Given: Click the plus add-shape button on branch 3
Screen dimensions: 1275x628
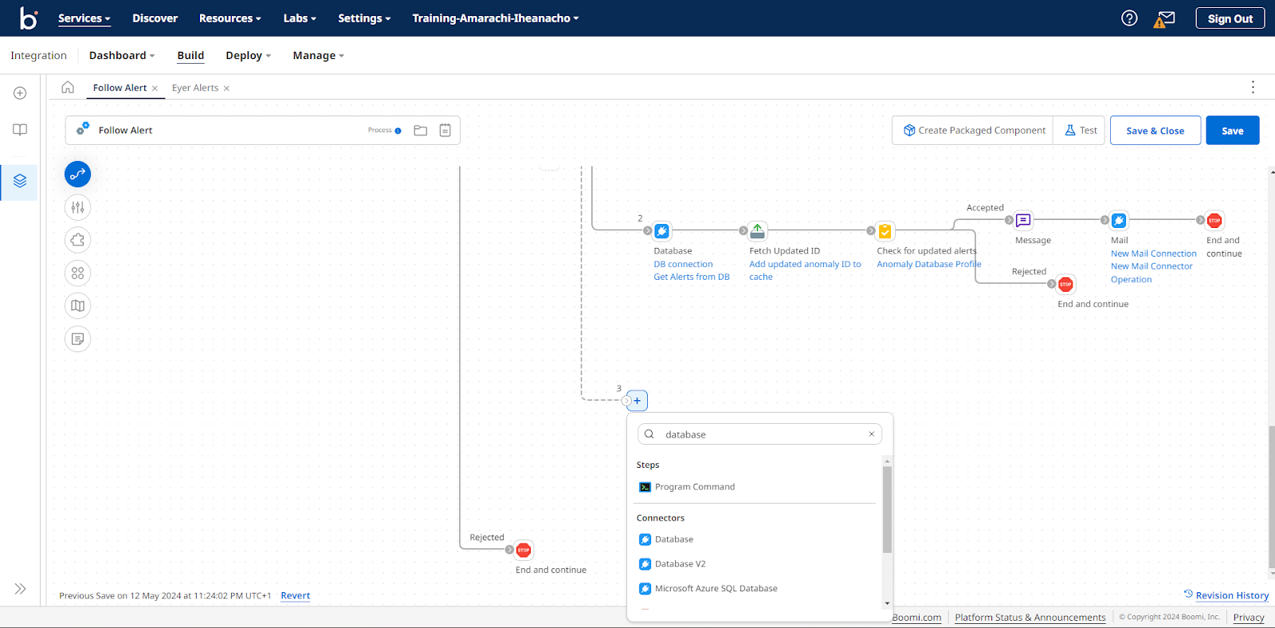Looking at the screenshot, I should [x=637, y=401].
